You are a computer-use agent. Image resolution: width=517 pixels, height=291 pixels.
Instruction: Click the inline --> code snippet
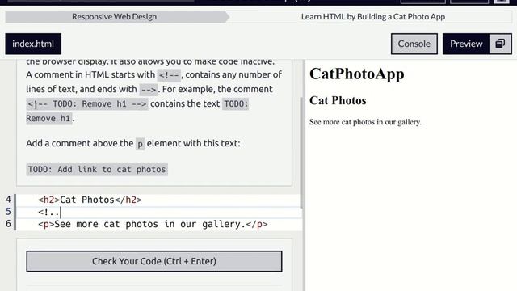[149, 90]
